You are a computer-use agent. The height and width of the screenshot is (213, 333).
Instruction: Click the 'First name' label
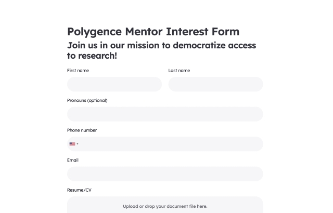coord(78,71)
